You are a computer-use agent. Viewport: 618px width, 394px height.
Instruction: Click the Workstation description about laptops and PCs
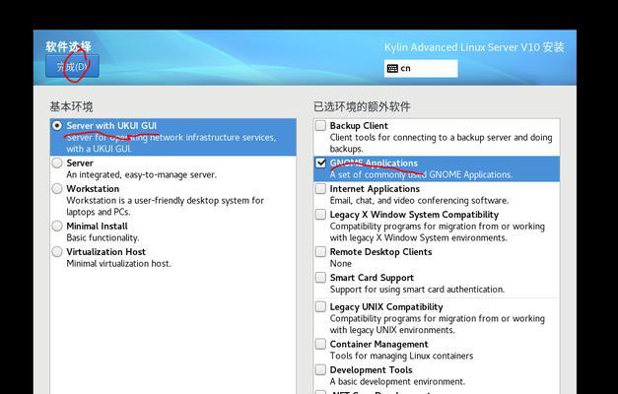pos(166,206)
